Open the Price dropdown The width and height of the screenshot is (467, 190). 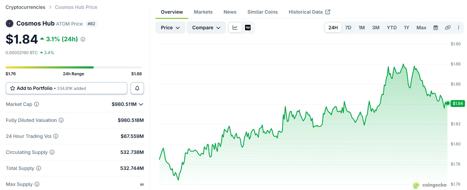pos(170,28)
